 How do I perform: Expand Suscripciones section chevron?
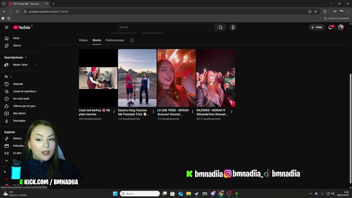pos(26,57)
